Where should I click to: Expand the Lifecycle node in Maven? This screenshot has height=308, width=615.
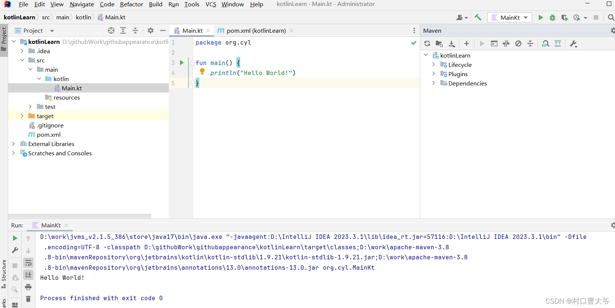click(434, 65)
